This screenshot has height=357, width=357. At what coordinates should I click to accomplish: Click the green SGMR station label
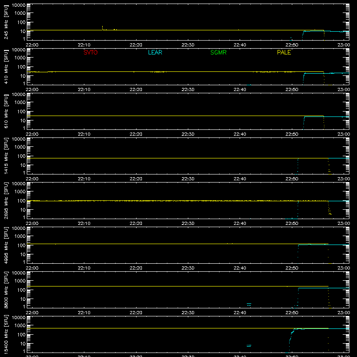[218, 52]
